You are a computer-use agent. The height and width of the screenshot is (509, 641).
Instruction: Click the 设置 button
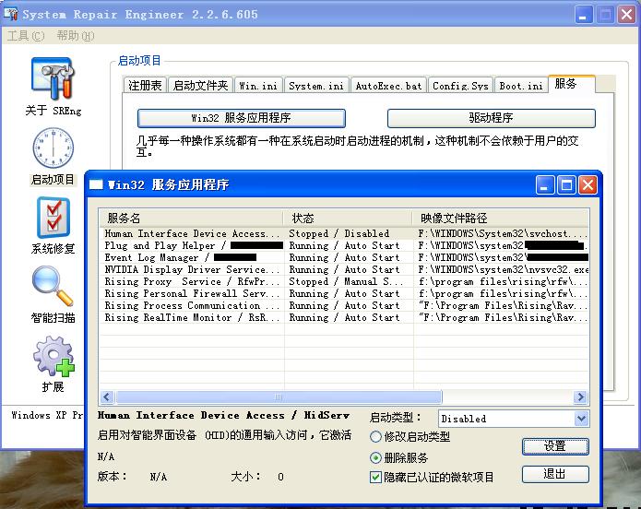555,446
